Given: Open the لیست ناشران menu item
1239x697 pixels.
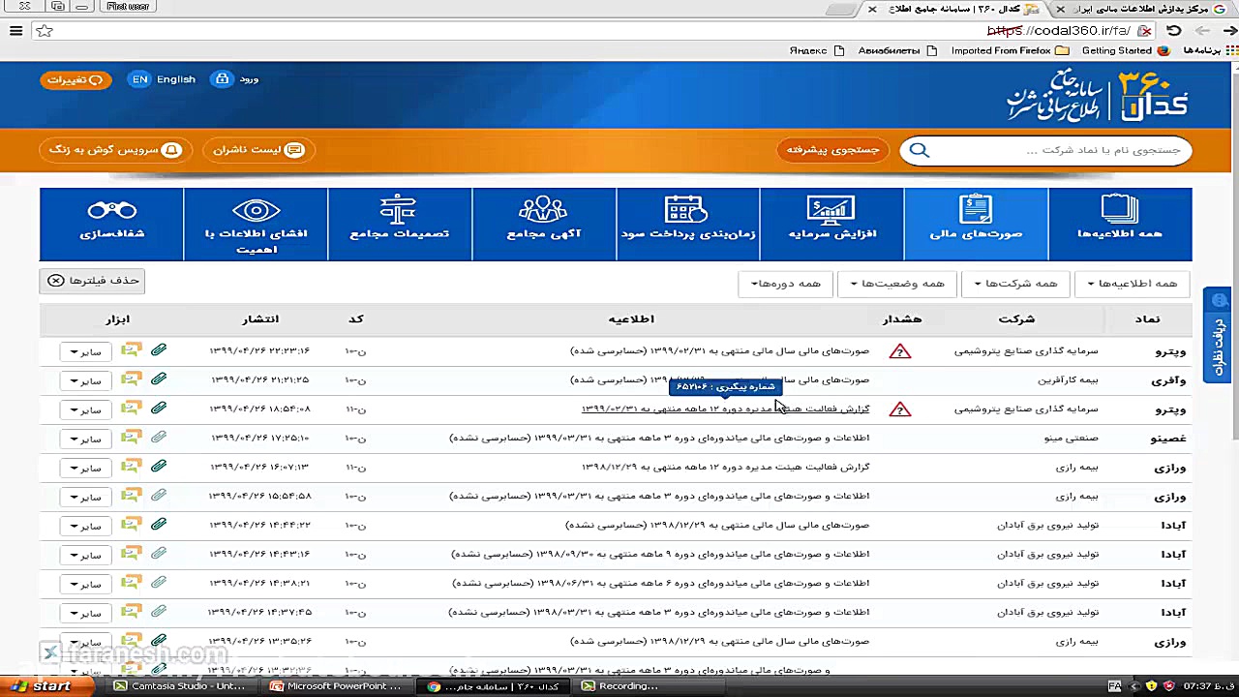Looking at the screenshot, I should pyautogui.click(x=257, y=150).
